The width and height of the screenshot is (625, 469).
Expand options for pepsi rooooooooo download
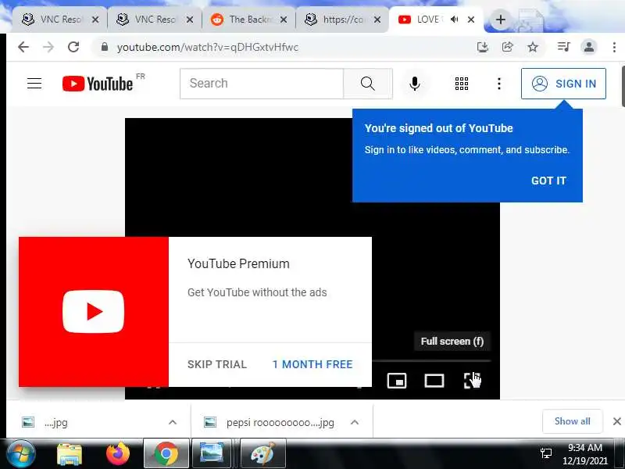355,422
